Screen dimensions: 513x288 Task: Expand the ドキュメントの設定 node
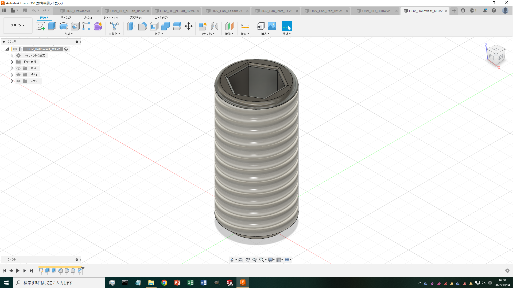pyautogui.click(x=12, y=55)
